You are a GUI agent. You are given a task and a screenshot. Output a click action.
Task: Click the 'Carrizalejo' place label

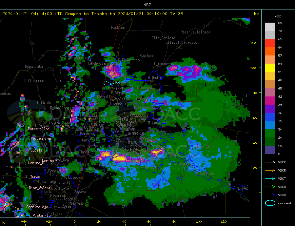[37, 207]
